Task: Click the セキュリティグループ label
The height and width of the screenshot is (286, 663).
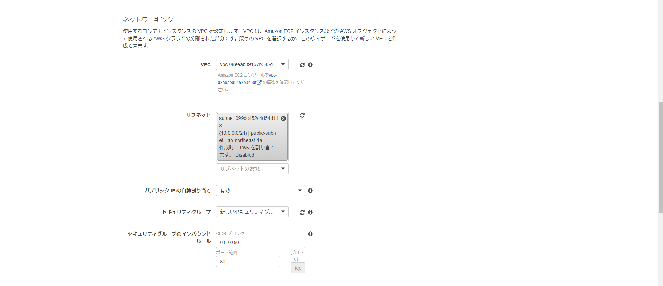Action: (x=186, y=212)
